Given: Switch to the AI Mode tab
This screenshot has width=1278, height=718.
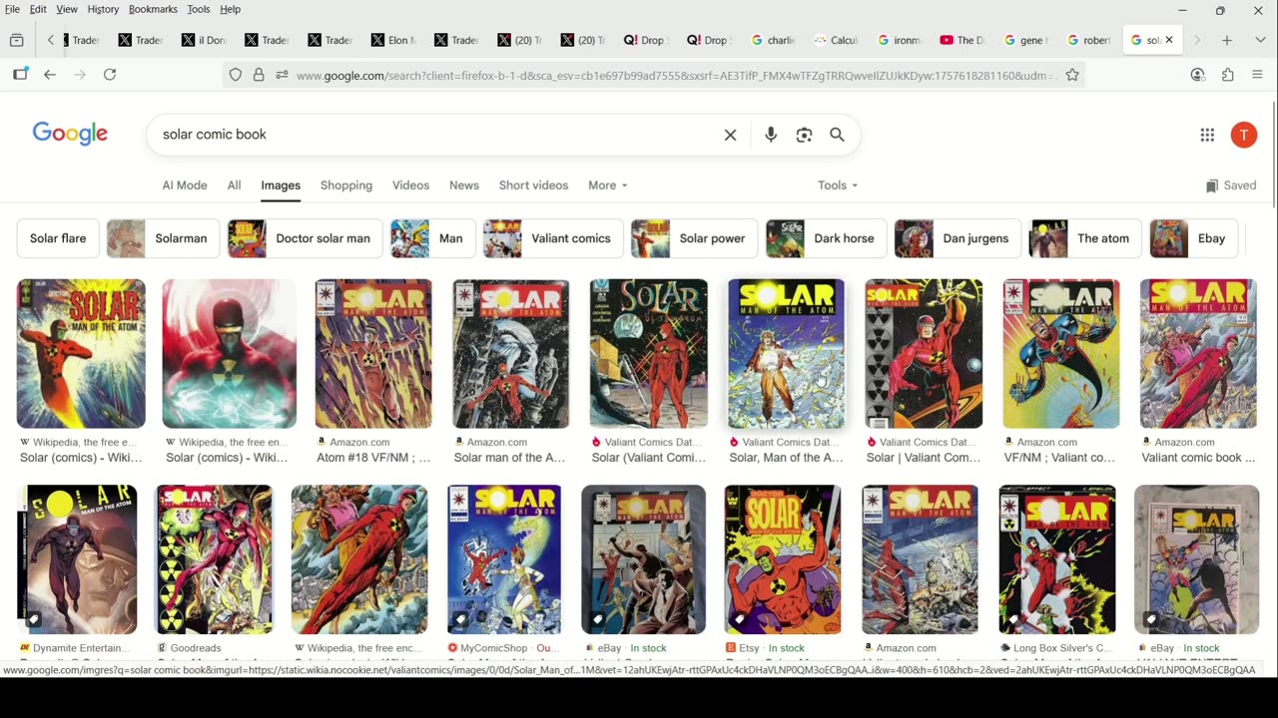Looking at the screenshot, I should click(x=185, y=185).
